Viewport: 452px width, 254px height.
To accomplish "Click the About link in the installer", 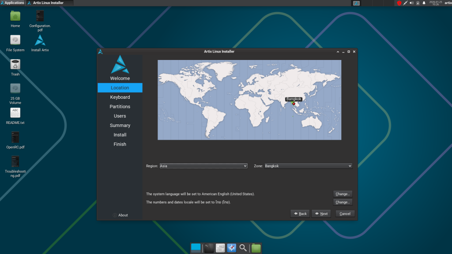I will [120, 215].
